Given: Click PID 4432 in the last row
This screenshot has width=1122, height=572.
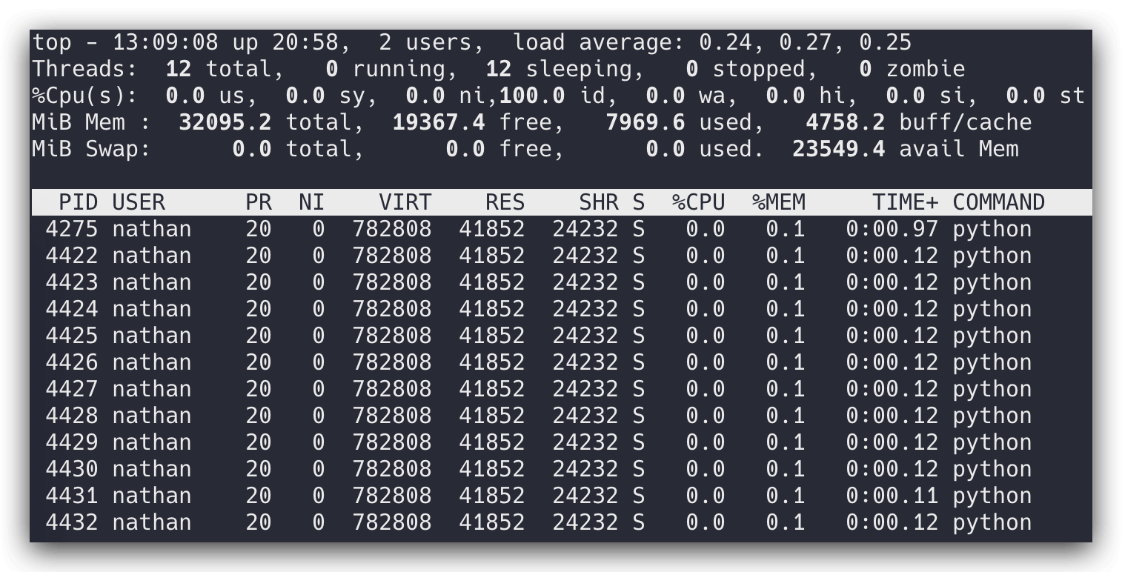Looking at the screenshot, I should coord(71,522).
